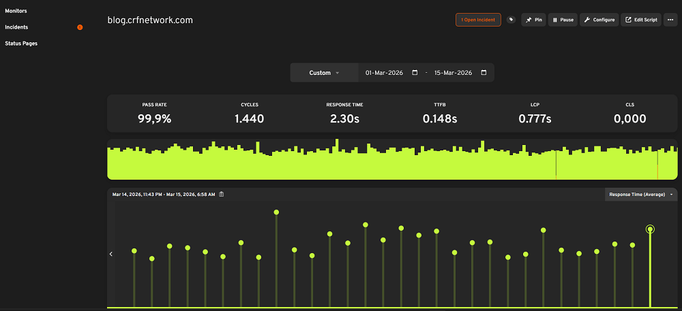Screen dimensions: 682x311
Task: Click the 1 Open Incident badge
Action: (x=478, y=20)
